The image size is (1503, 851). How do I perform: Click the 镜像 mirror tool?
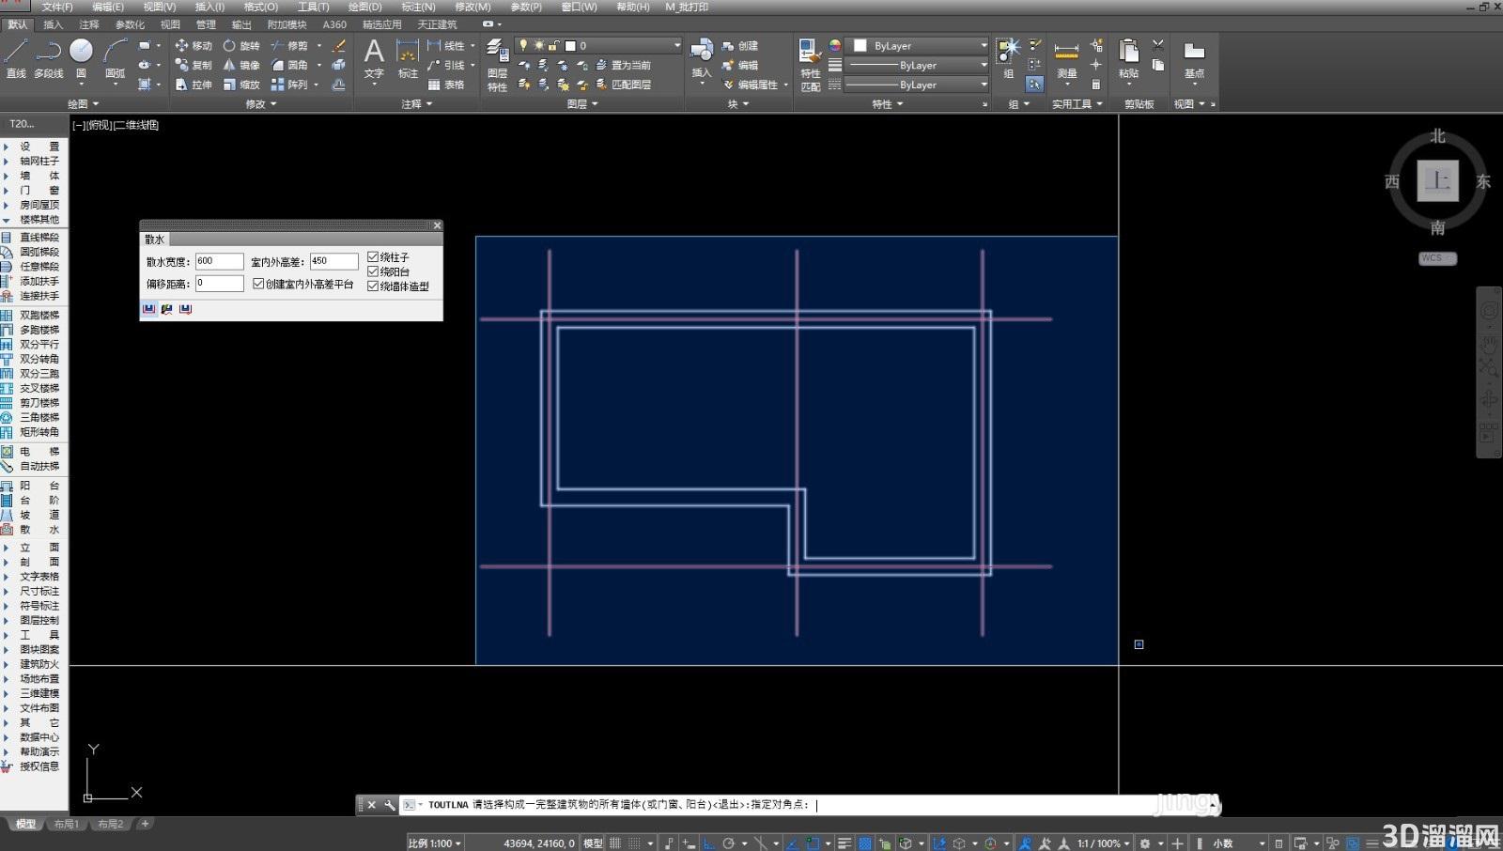(241, 65)
